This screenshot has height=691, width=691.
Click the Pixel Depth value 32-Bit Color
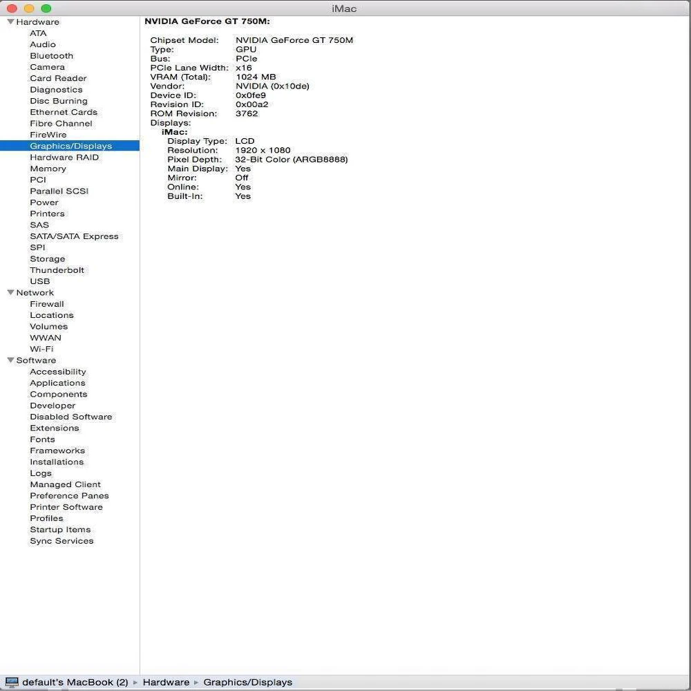(x=292, y=160)
